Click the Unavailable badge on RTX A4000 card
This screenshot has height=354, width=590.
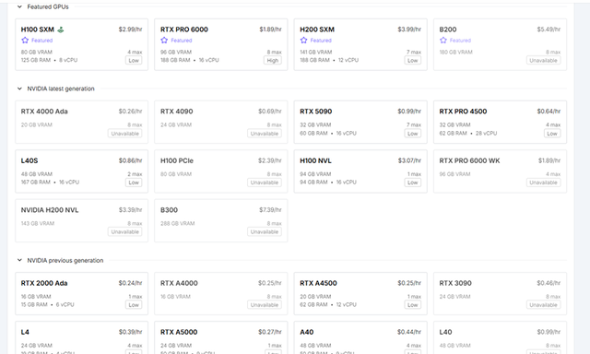(x=265, y=305)
